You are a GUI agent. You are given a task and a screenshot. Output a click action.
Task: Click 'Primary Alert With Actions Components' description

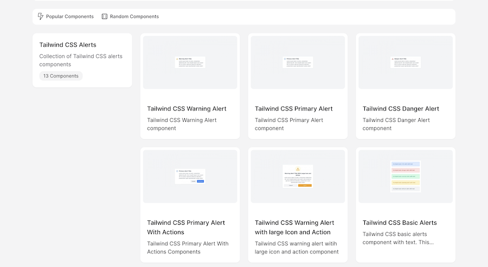click(x=188, y=248)
